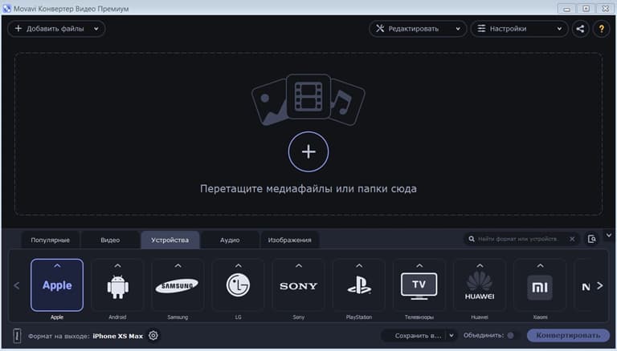Click the magnifier icon in search field
Viewport: 617px width, 351px height.
pos(472,239)
